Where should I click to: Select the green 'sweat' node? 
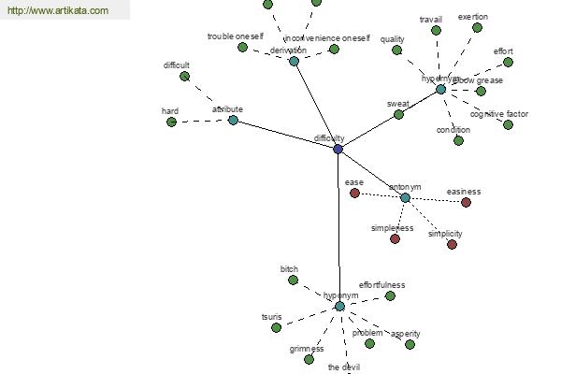398,114
